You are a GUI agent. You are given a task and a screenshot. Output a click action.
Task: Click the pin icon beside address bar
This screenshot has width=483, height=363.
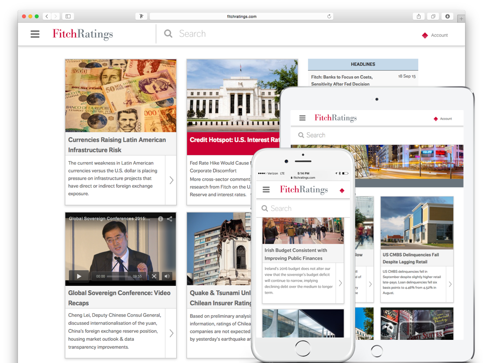point(141,17)
